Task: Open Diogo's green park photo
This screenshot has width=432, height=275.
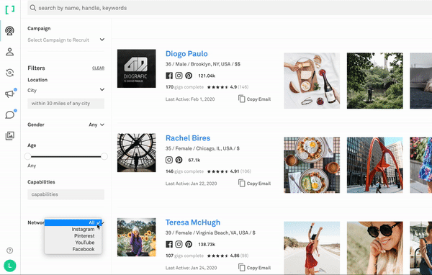Action: (x=374, y=81)
